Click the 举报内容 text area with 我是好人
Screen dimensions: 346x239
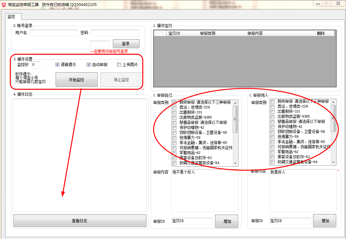click(303, 191)
